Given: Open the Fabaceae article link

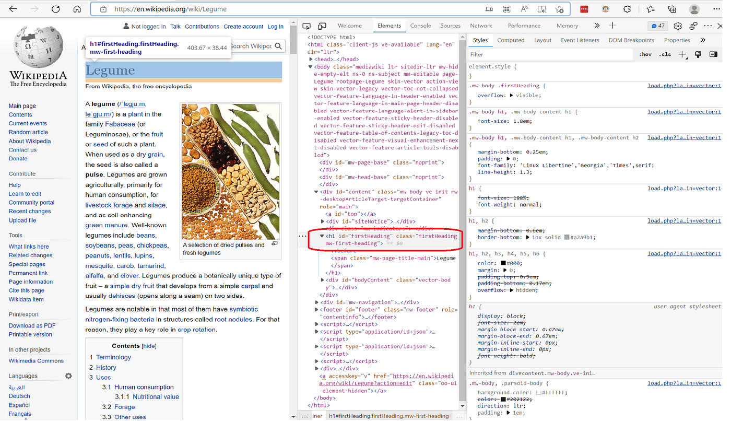Looking at the screenshot, I should pyautogui.click(x=120, y=124).
